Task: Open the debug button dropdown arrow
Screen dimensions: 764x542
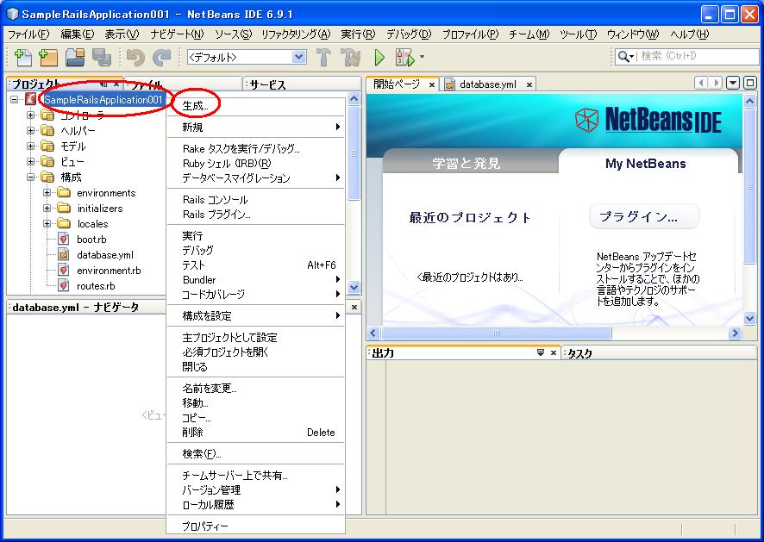Action: [422, 57]
